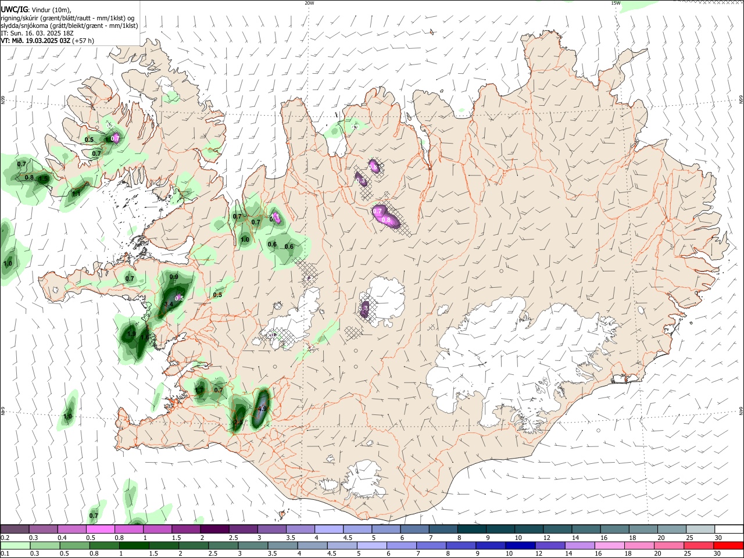Click the pale grey swatch between 25 and 30

pos(700,529)
